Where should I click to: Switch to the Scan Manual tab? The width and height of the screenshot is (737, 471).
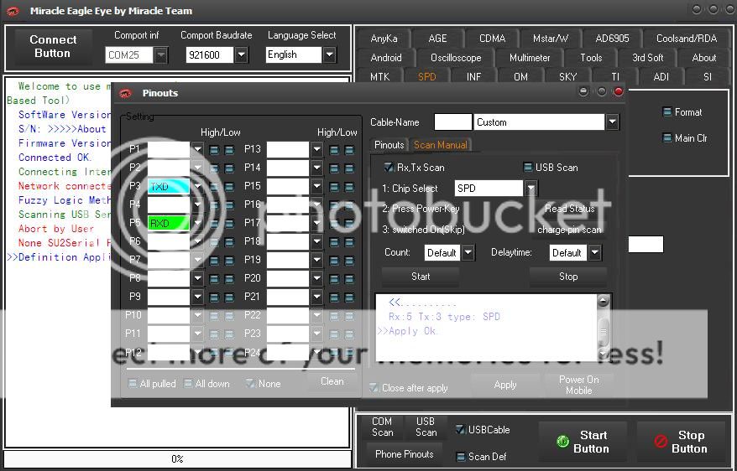pos(441,145)
